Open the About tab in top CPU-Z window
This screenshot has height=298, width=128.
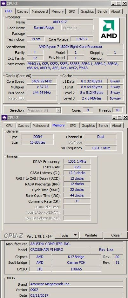click(116, 11)
